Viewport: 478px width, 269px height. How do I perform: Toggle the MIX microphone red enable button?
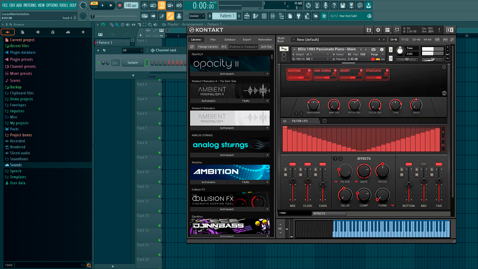[x=293, y=164]
